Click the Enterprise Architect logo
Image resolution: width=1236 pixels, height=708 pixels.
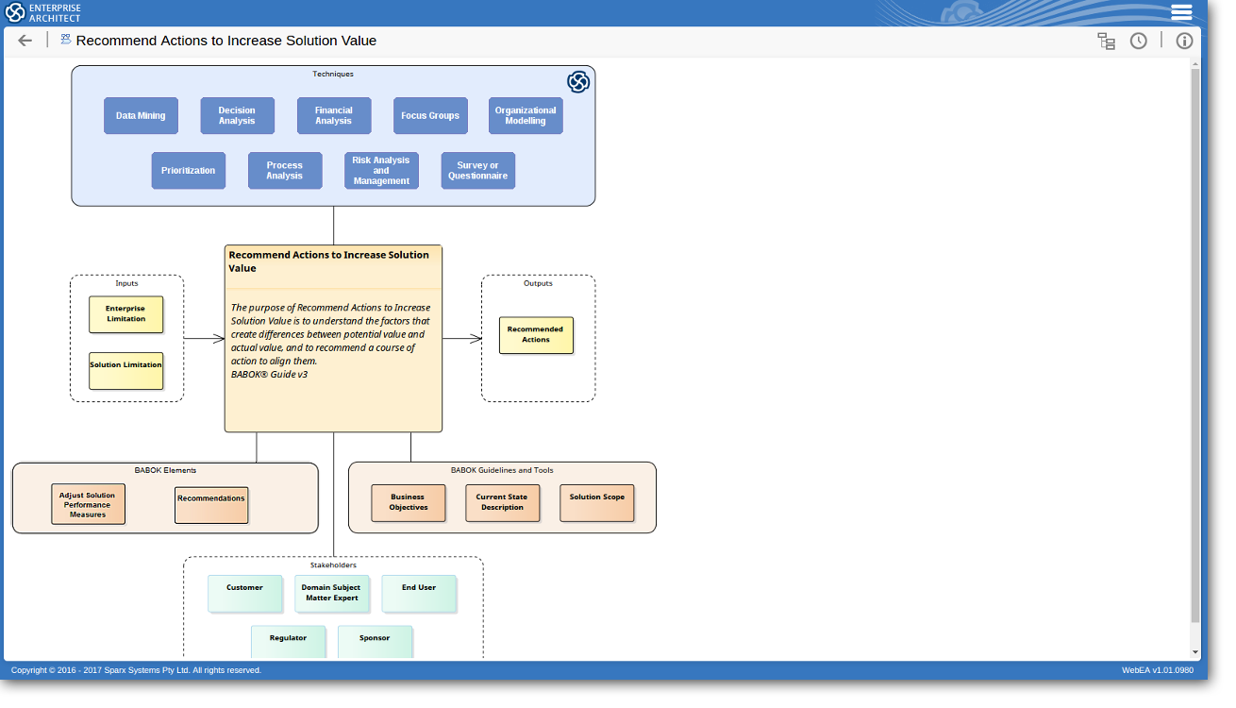point(43,12)
